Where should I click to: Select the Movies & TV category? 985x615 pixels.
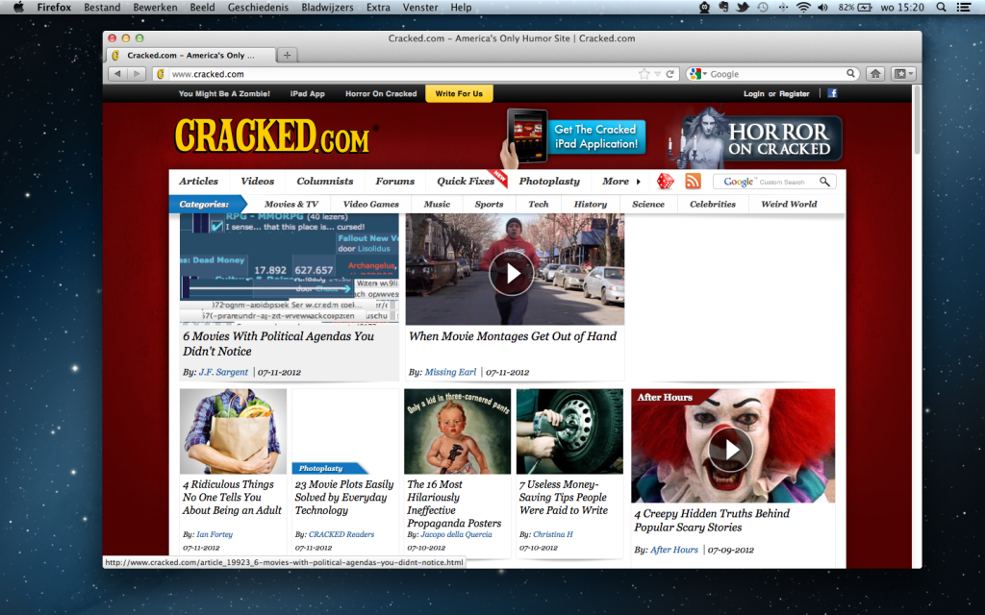[291, 204]
